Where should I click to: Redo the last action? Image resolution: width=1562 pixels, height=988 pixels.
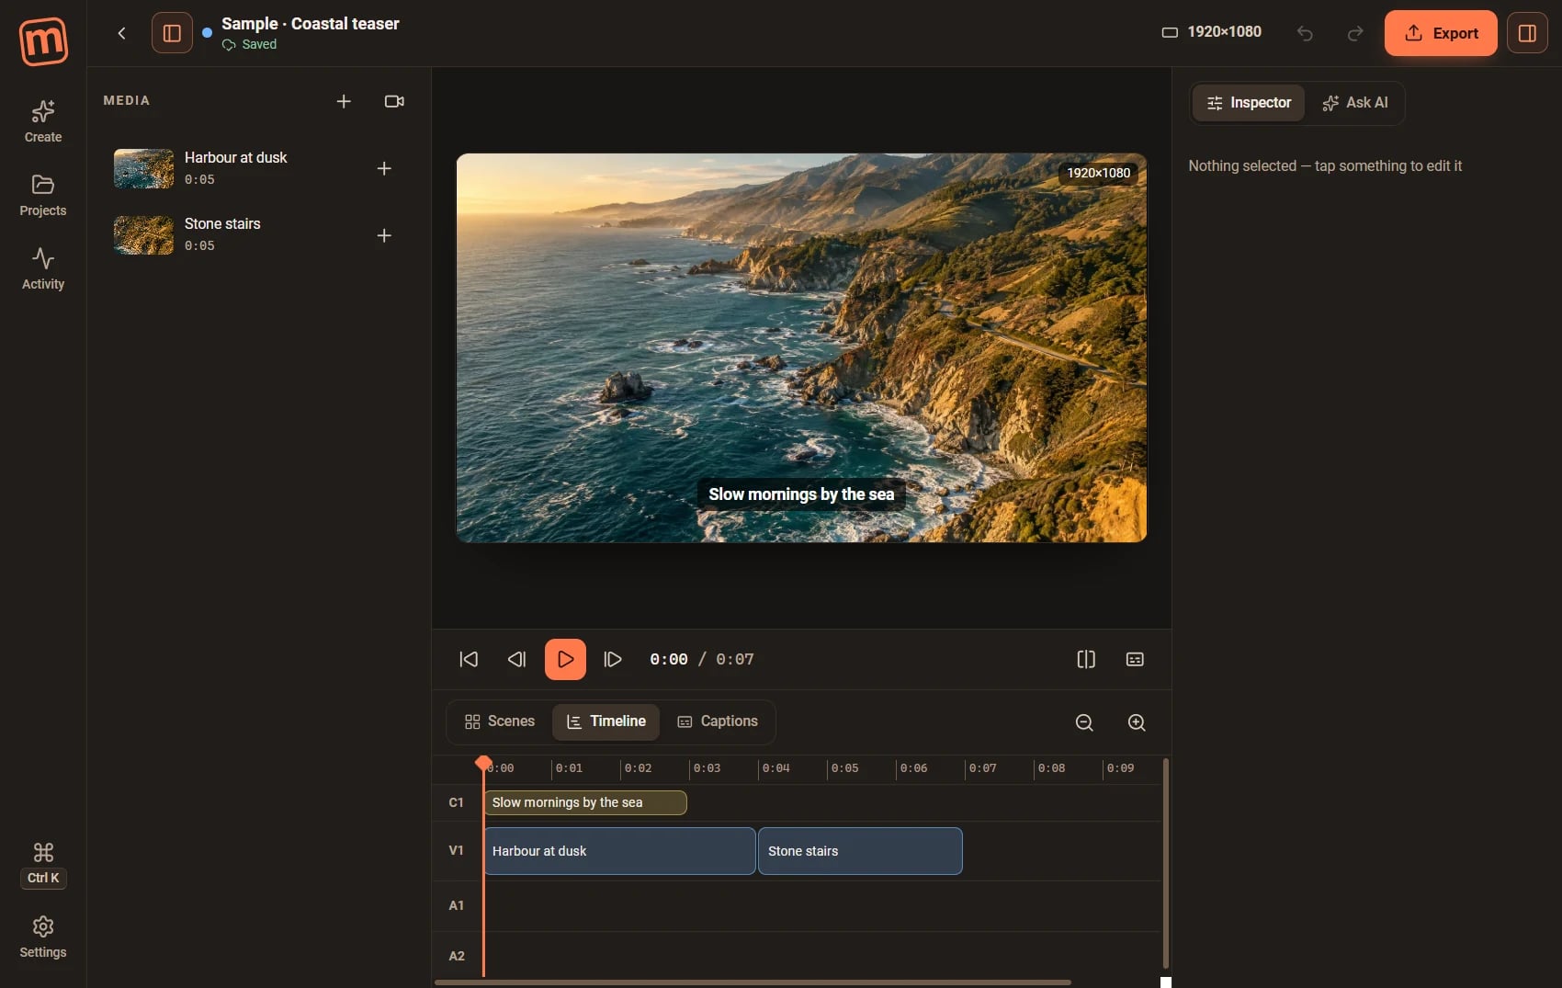(1355, 33)
